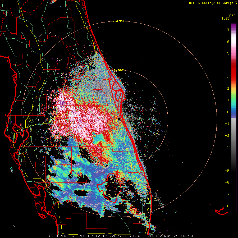Viewport: 238px width, 238px height.
Task: Select scale value 5 on the legend
Action: coord(228,53)
